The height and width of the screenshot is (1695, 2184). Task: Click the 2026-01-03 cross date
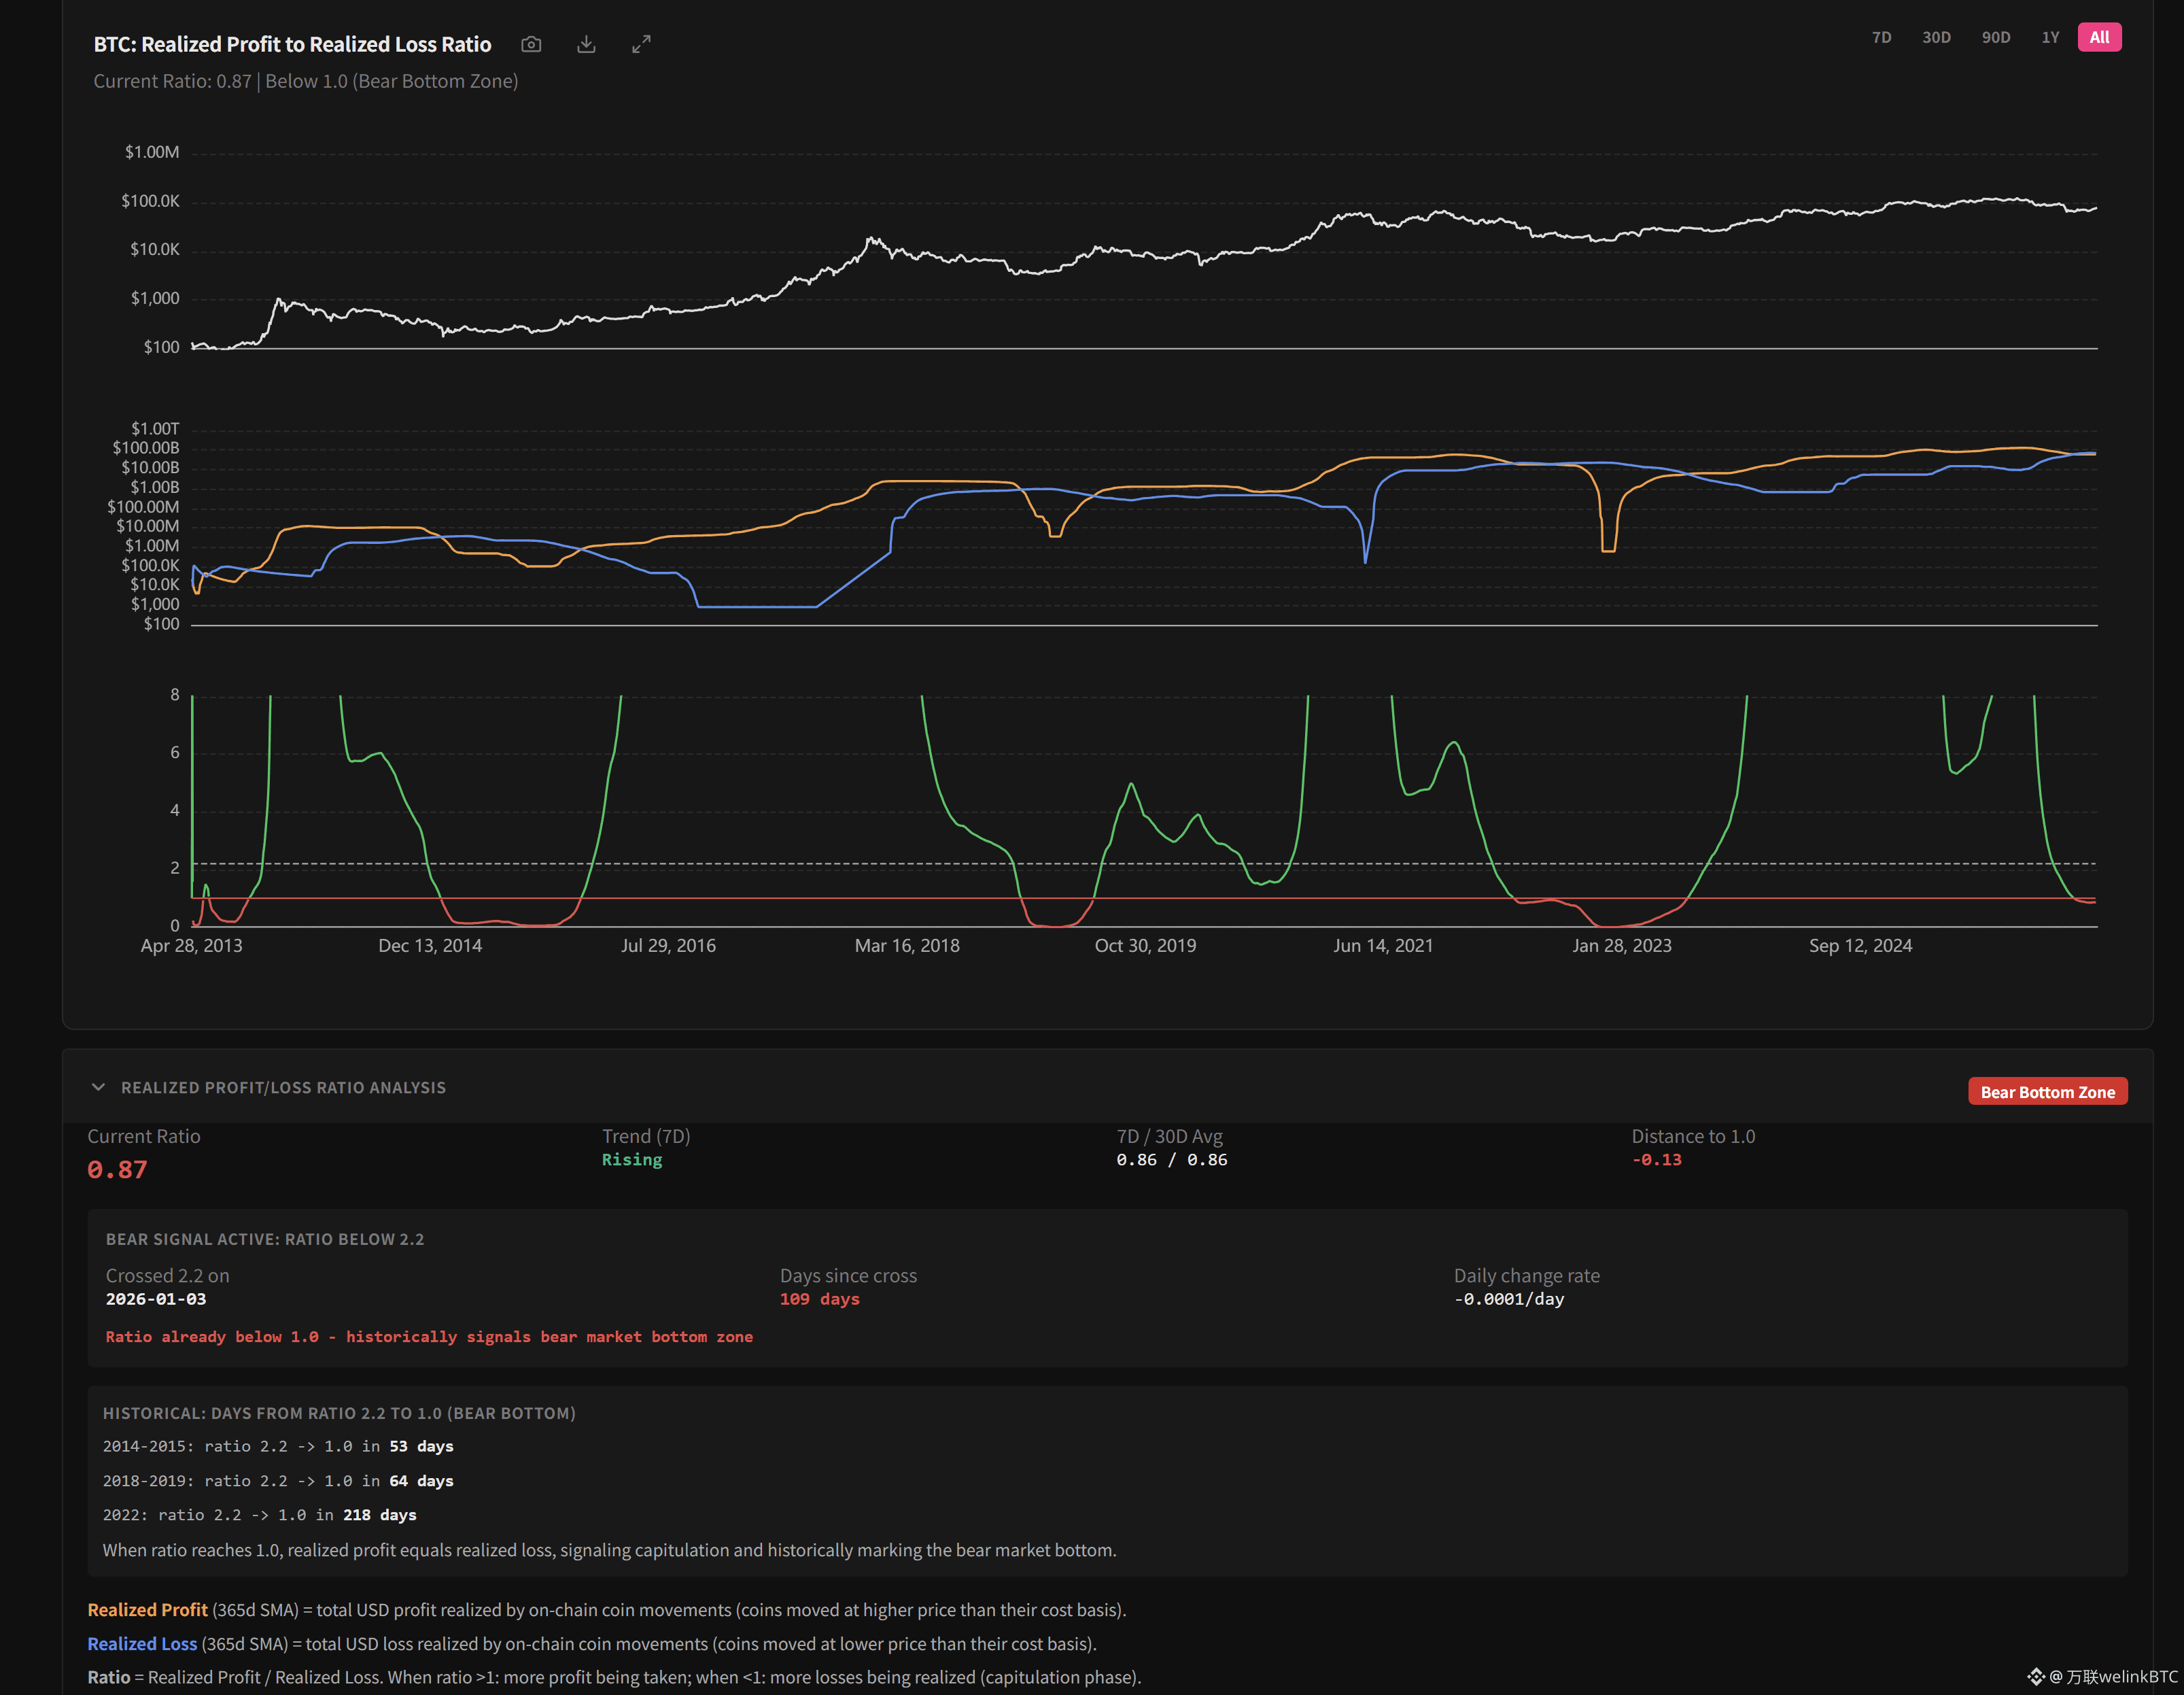tap(156, 1299)
